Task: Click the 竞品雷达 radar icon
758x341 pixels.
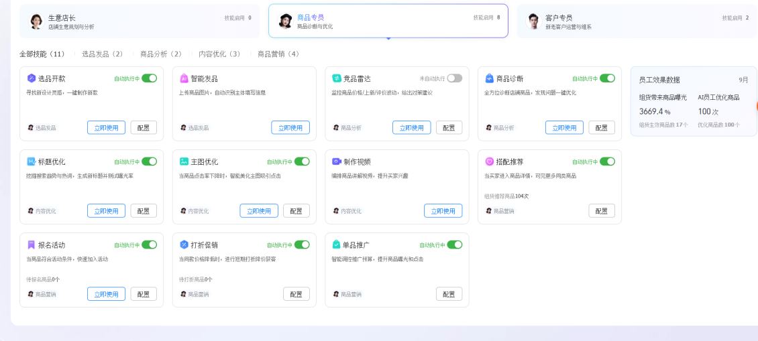Action: click(337, 78)
